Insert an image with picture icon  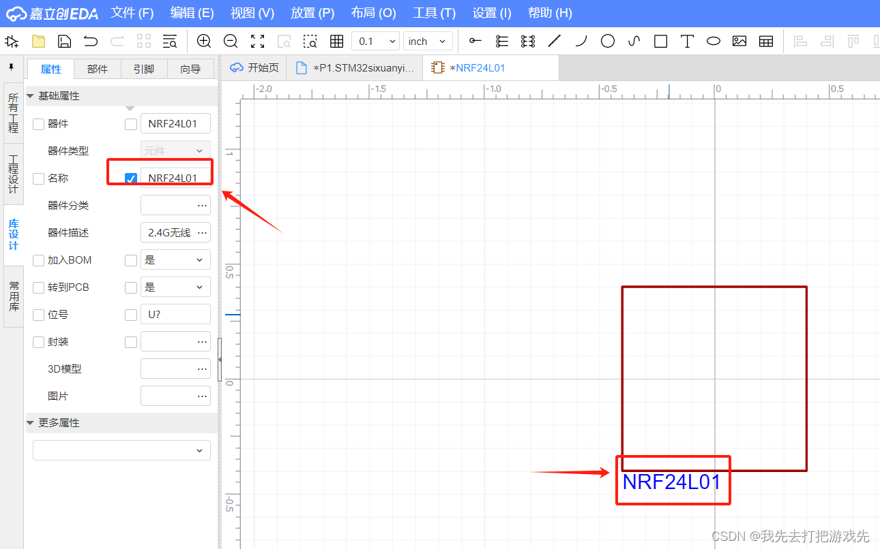coord(739,42)
